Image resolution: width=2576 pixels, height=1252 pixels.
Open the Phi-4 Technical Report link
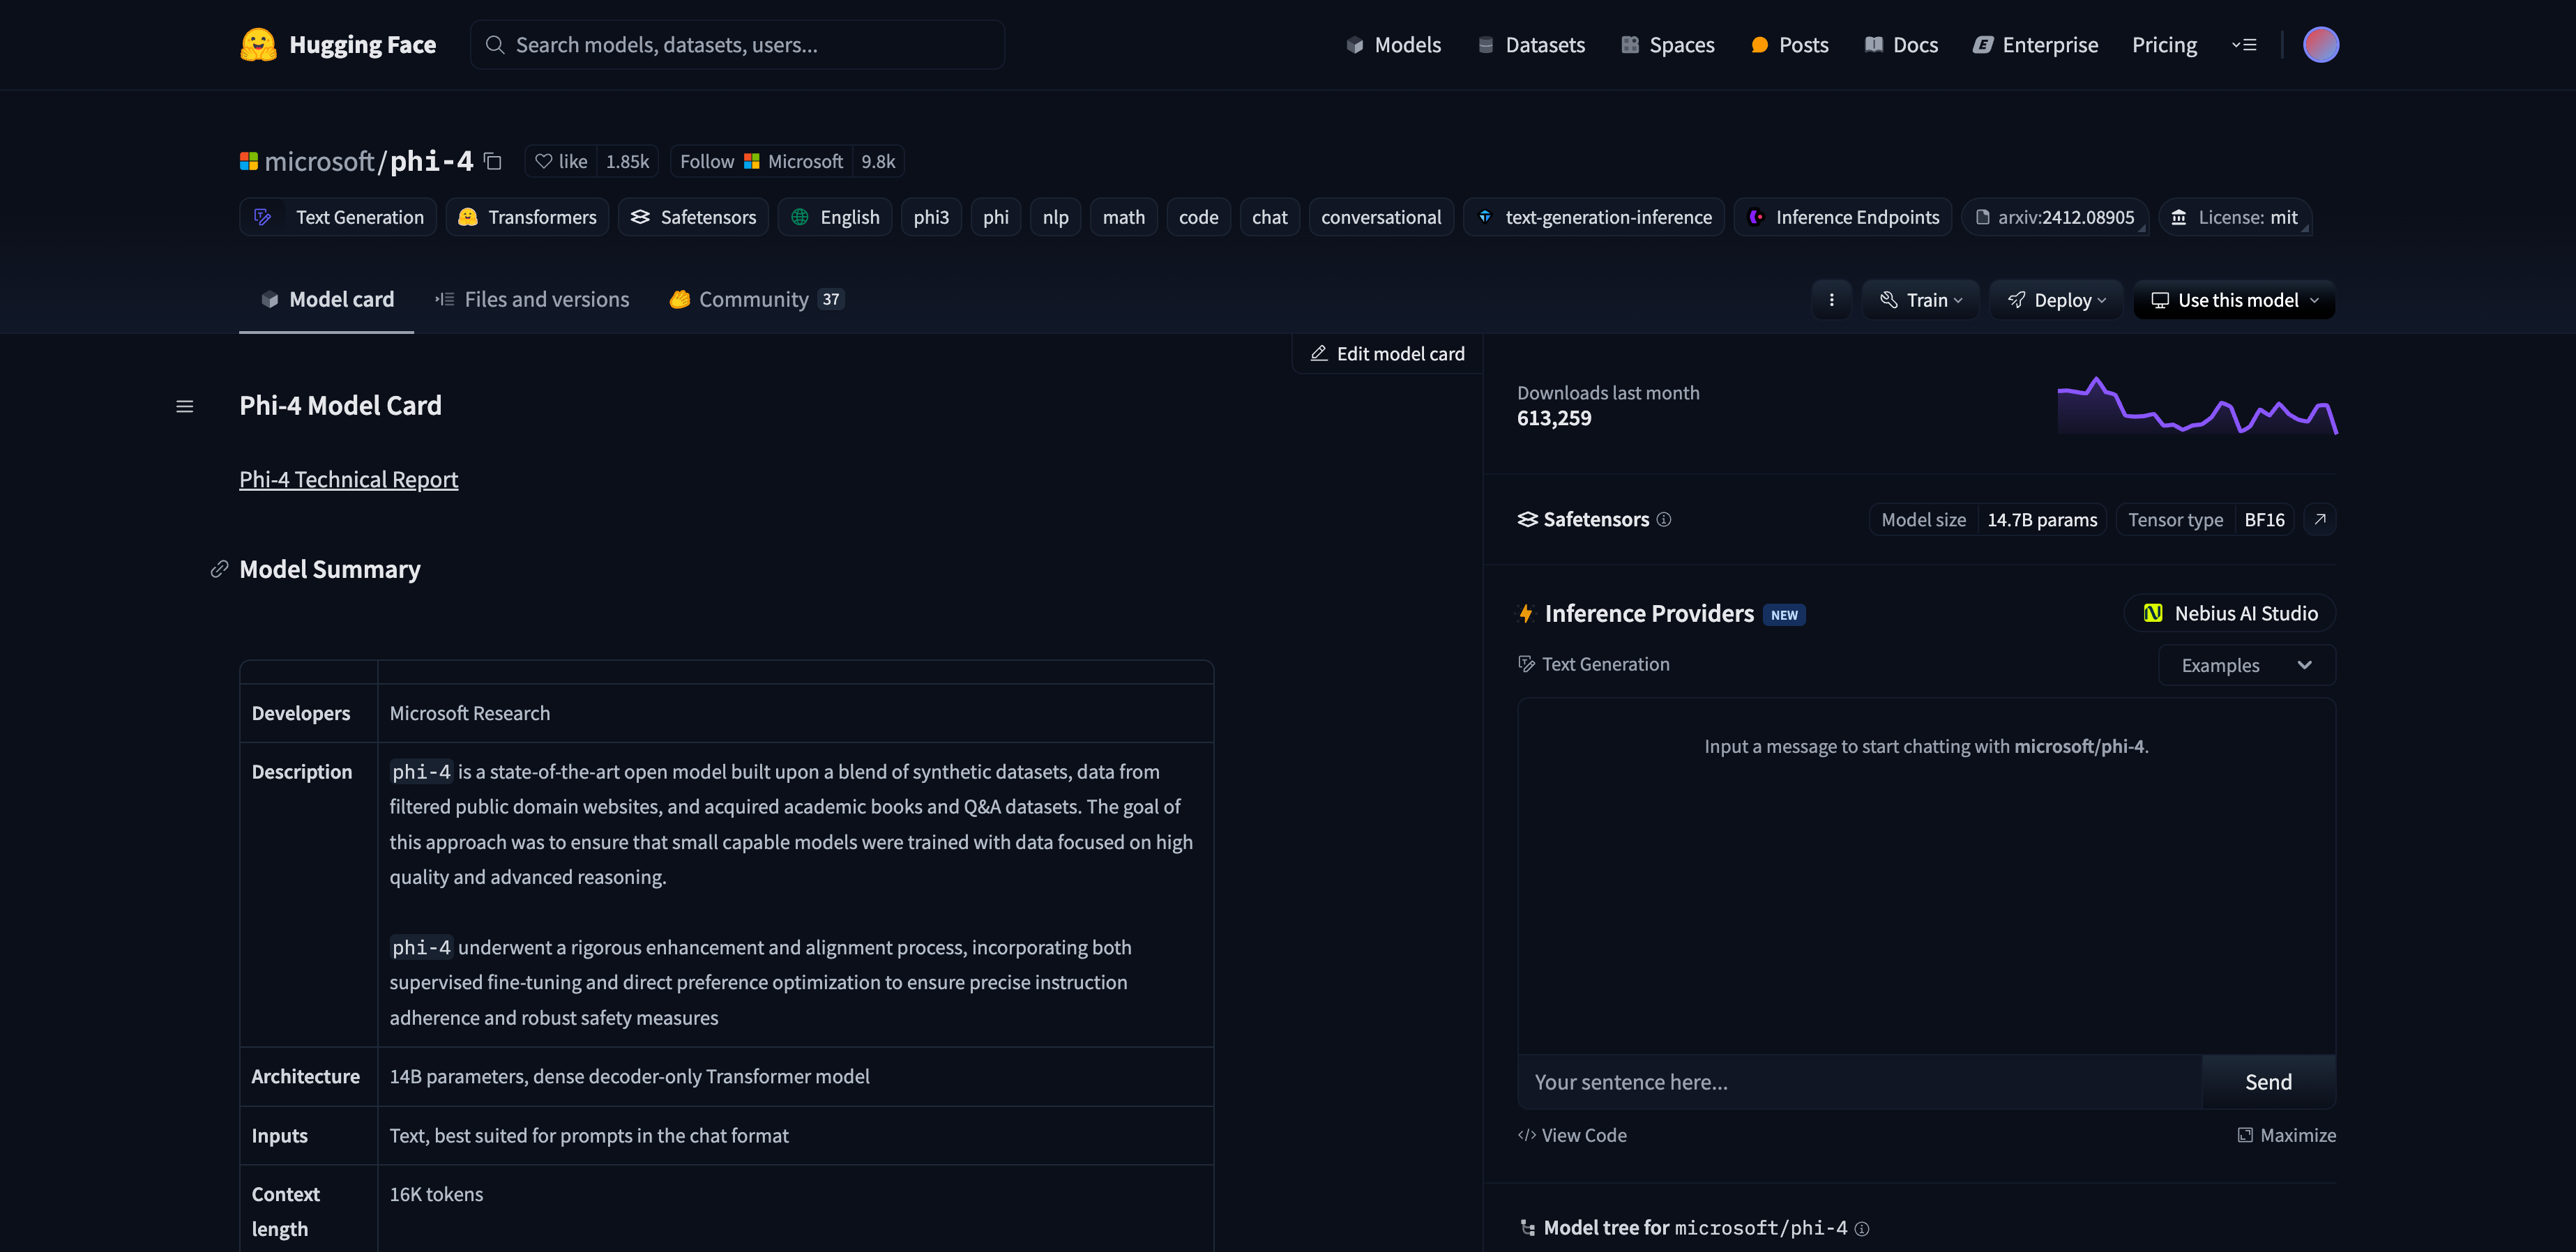tap(348, 479)
